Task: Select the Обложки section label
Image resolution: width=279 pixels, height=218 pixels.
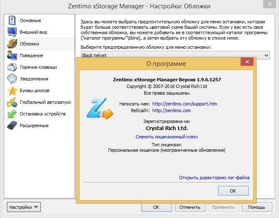Action: click(29, 44)
